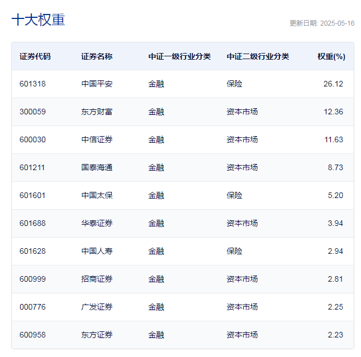Click weight value 3.94
The height and width of the screenshot is (357, 361).
335,223
